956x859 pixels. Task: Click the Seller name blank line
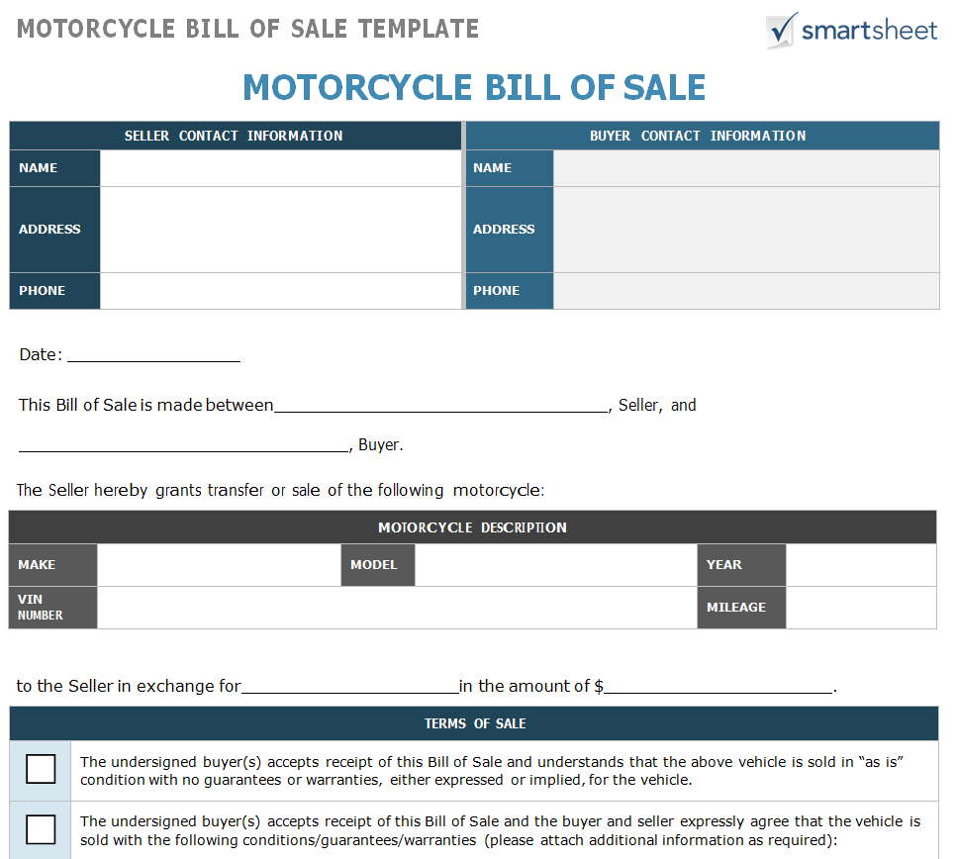point(441,406)
